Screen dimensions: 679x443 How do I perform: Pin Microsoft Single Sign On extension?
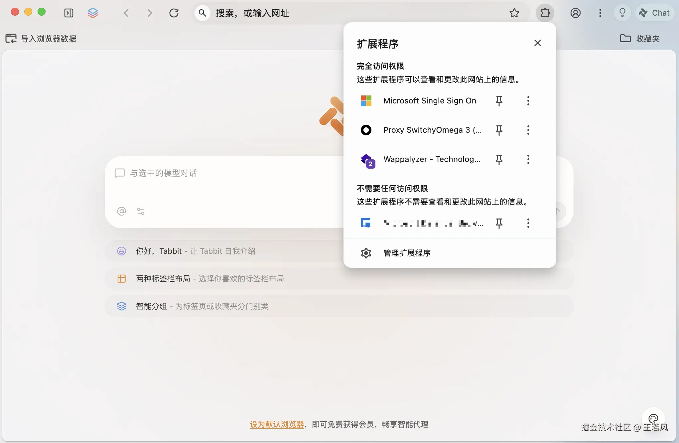pyautogui.click(x=499, y=101)
